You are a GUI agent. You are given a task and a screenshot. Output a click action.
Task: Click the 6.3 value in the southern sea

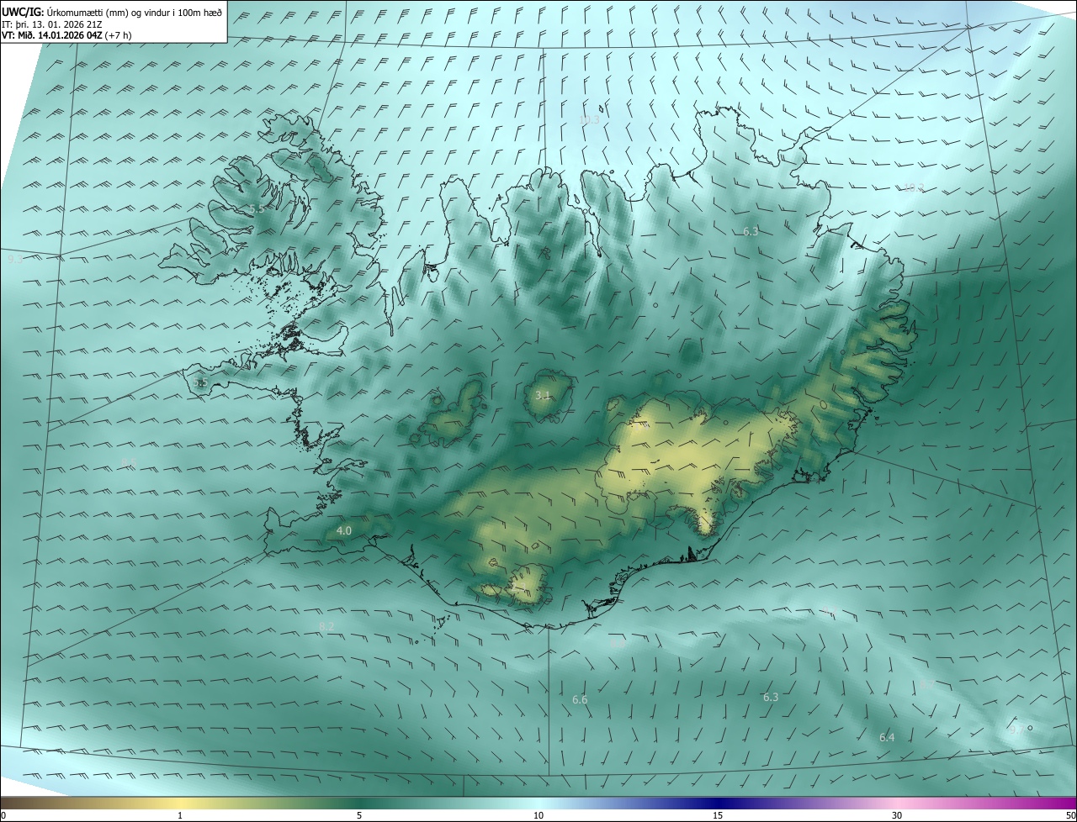click(771, 697)
